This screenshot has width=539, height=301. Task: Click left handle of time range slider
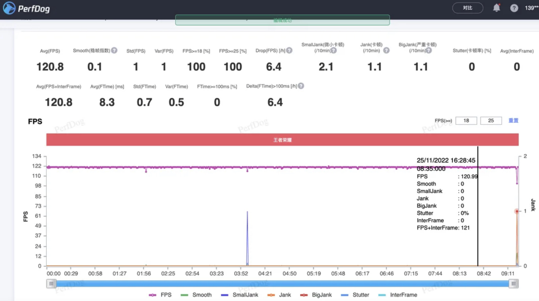[51, 283]
